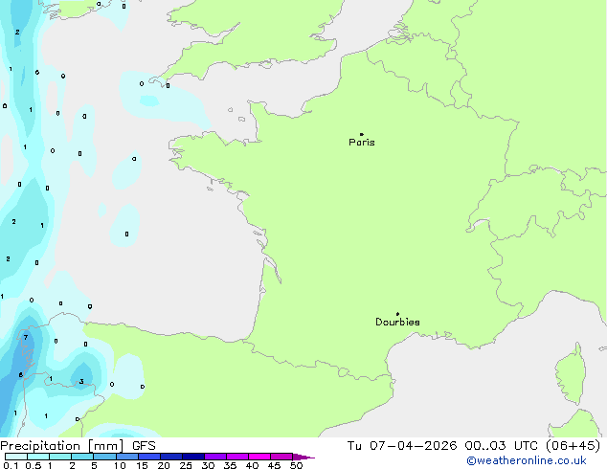Viewport: 607px width, 469px height.
Task: Click the precipitation value "3" on map
Action: click(x=81, y=382)
